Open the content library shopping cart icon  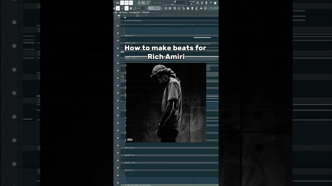(205, 8)
